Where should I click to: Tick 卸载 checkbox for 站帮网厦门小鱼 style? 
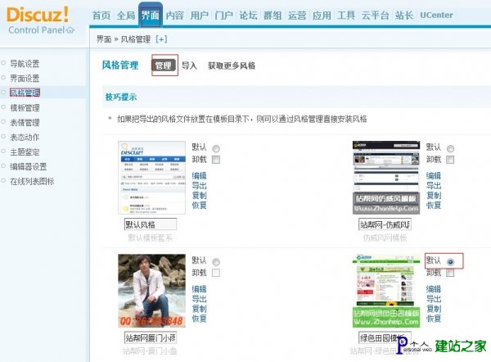(x=216, y=273)
